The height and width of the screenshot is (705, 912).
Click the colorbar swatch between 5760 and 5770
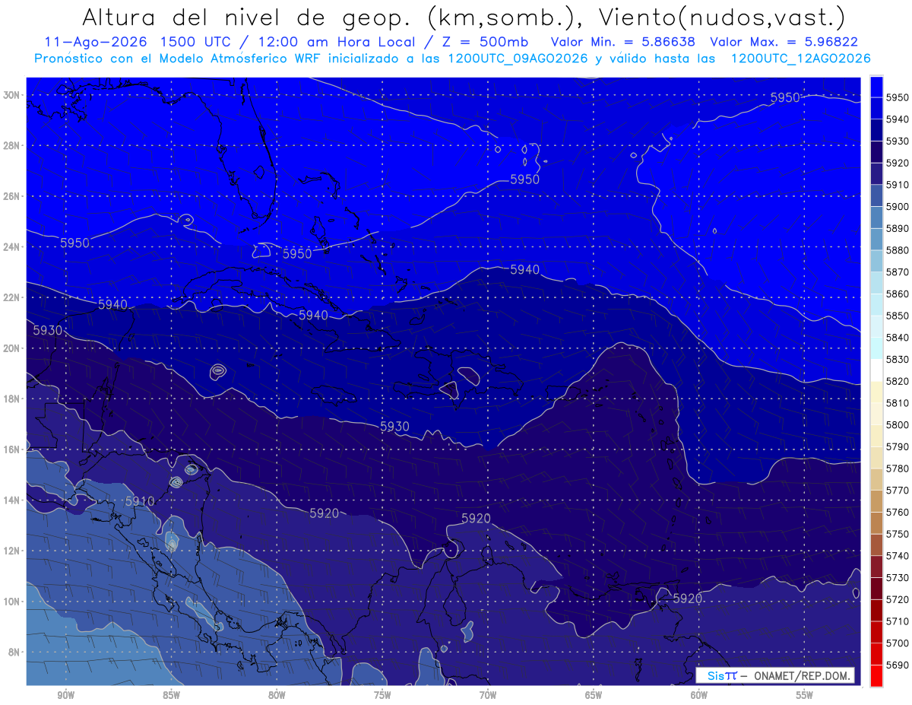[x=876, y=501]
